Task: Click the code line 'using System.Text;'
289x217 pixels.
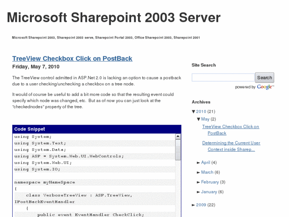Action: [40, 143]
